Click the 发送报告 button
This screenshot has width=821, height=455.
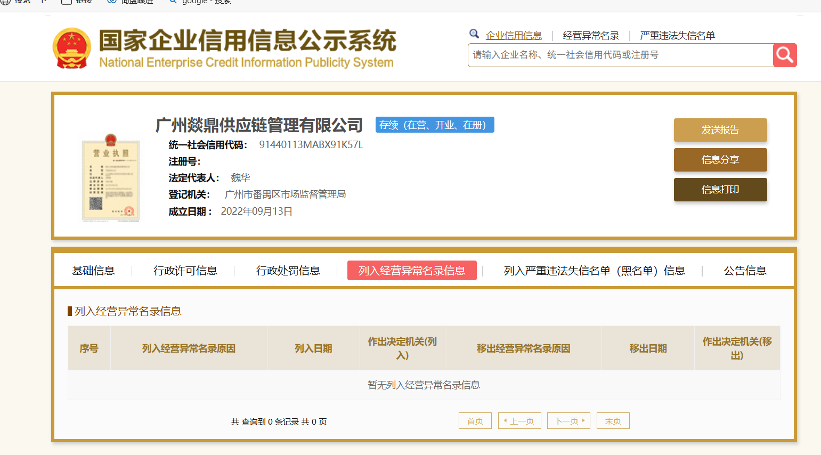pos(720,130)
